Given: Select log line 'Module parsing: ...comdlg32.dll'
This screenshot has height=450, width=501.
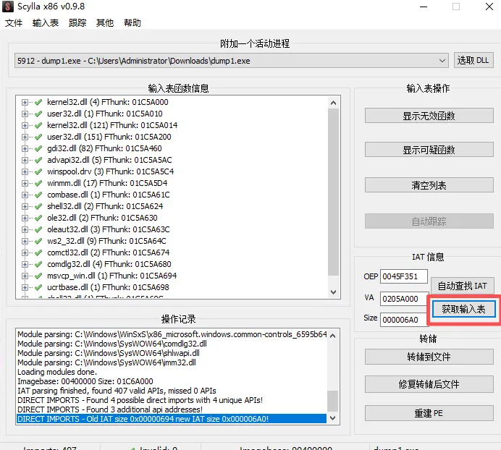Looking at the screenshot, I should [112, 344].
